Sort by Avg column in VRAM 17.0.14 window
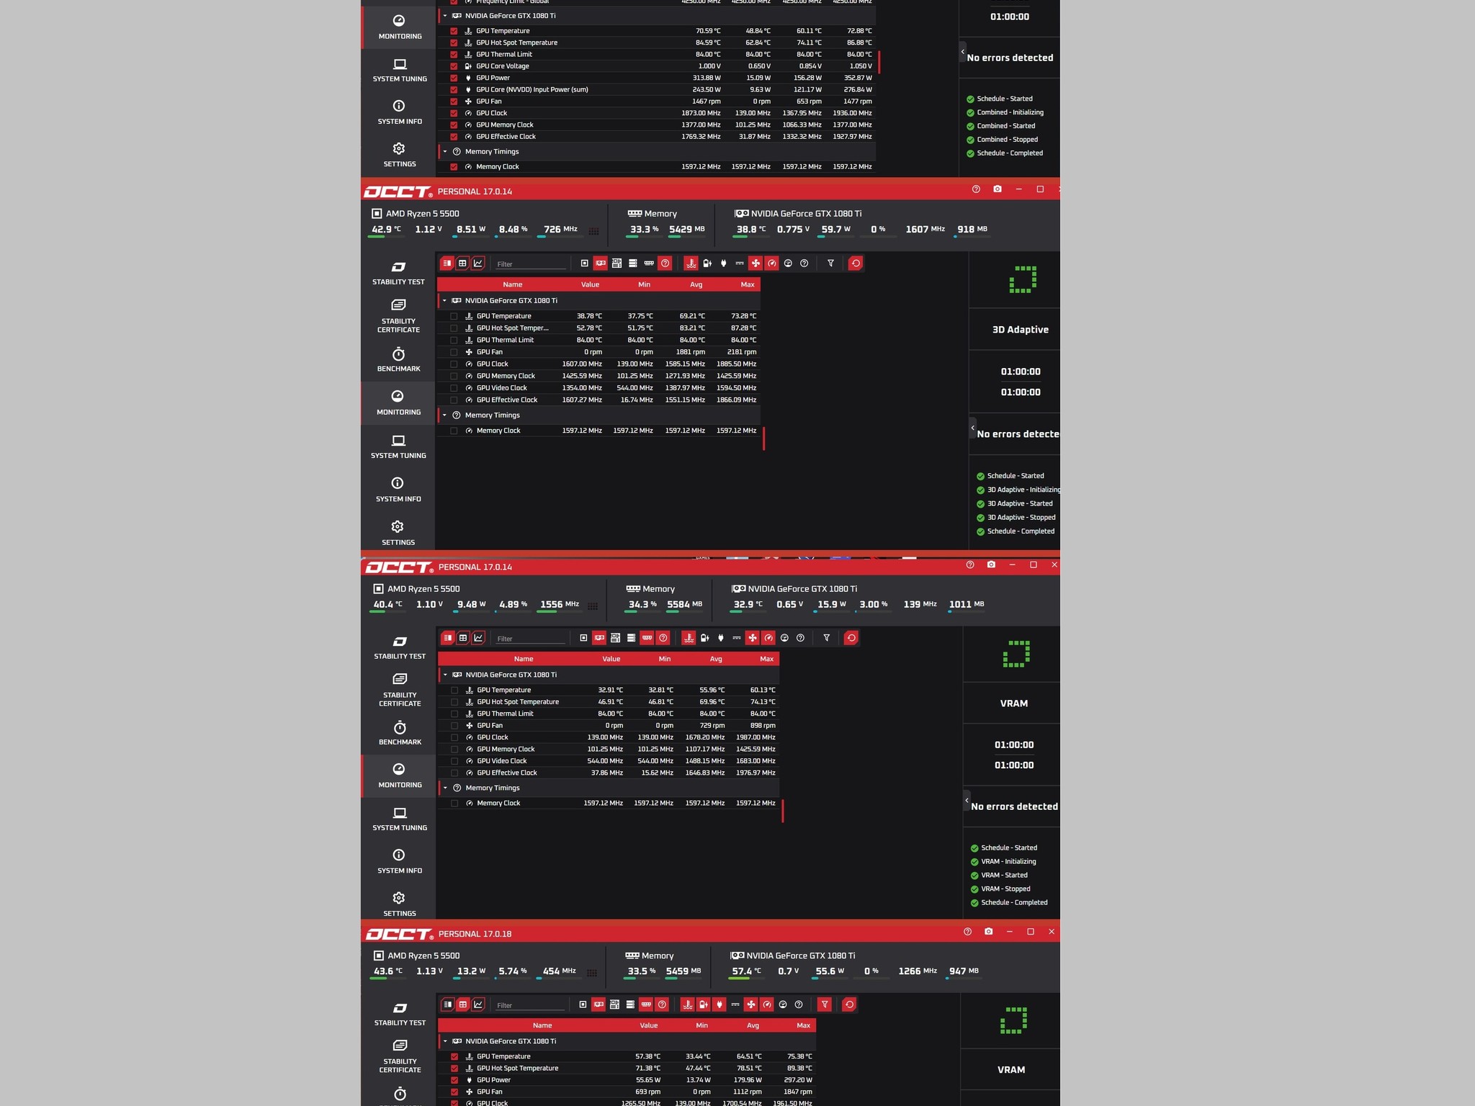The image size is (1475, 1106). coord(716,659)
